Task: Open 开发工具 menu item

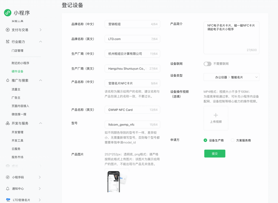Action: (x=18, y=140)
